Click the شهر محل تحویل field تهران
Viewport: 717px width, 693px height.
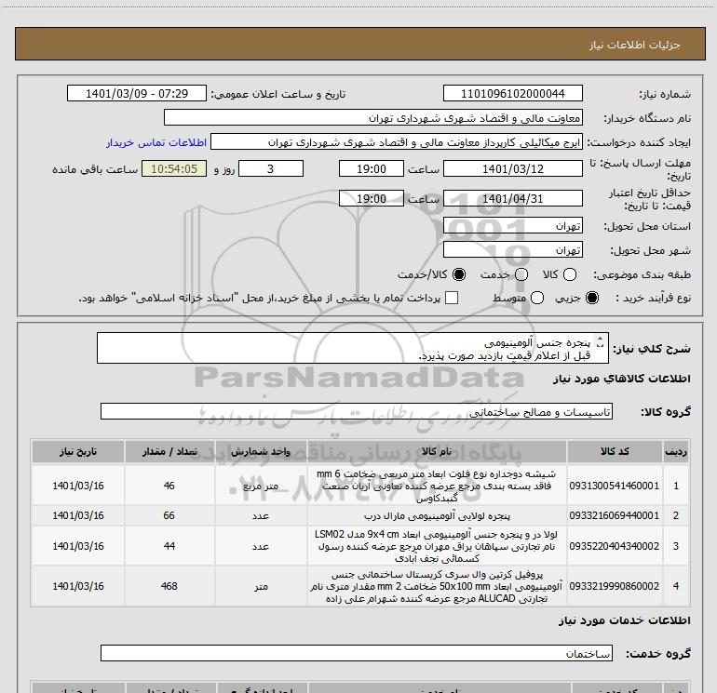(x=512, y=249)
